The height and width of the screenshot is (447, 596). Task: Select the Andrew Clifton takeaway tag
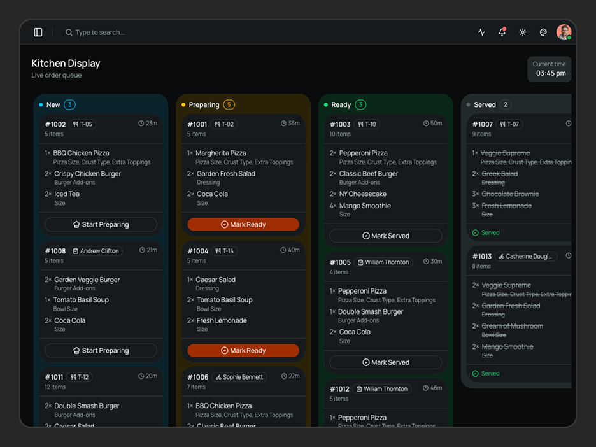click(x=96, y=251)
